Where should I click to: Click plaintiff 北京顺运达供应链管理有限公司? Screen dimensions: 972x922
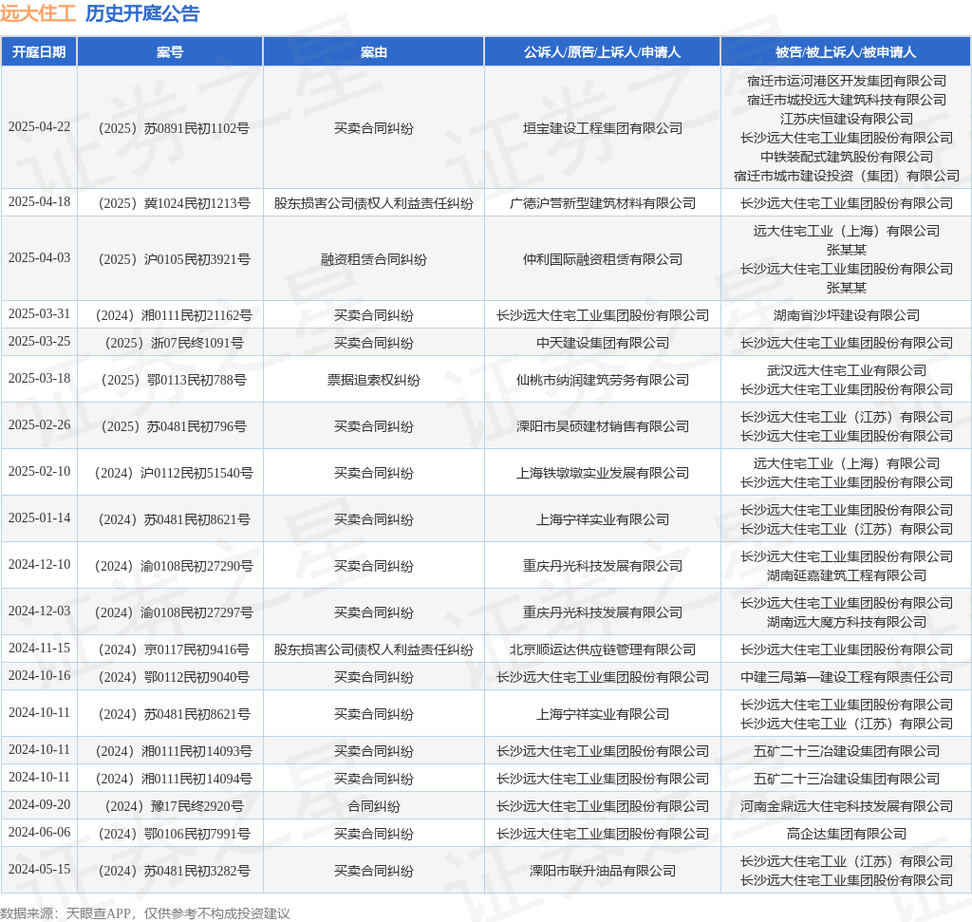(x=602, y=649)
